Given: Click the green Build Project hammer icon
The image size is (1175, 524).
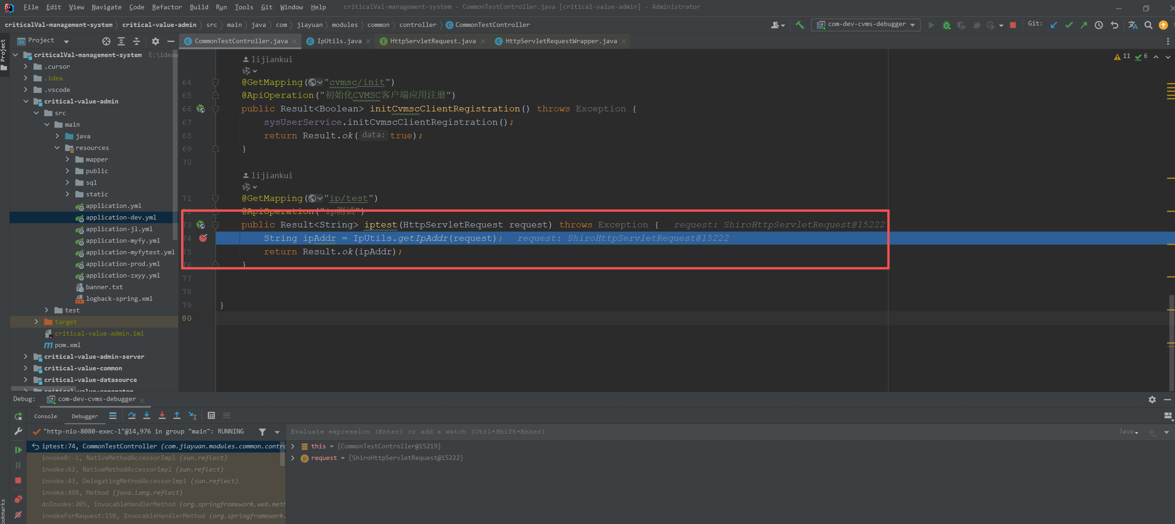Looking at the screenshot, I should [800, 25].
